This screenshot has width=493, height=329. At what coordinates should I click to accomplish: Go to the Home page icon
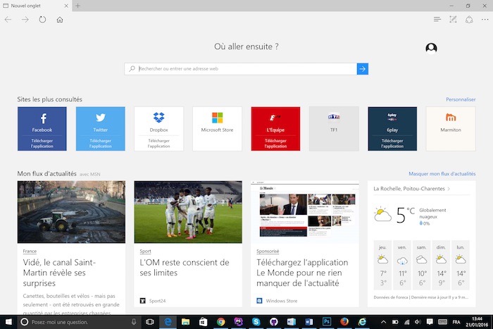[x=60, y=20]
